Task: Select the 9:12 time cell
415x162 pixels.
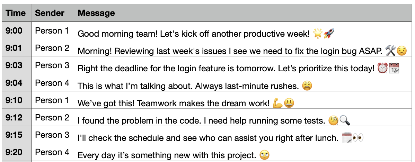Action: (14, 117)
